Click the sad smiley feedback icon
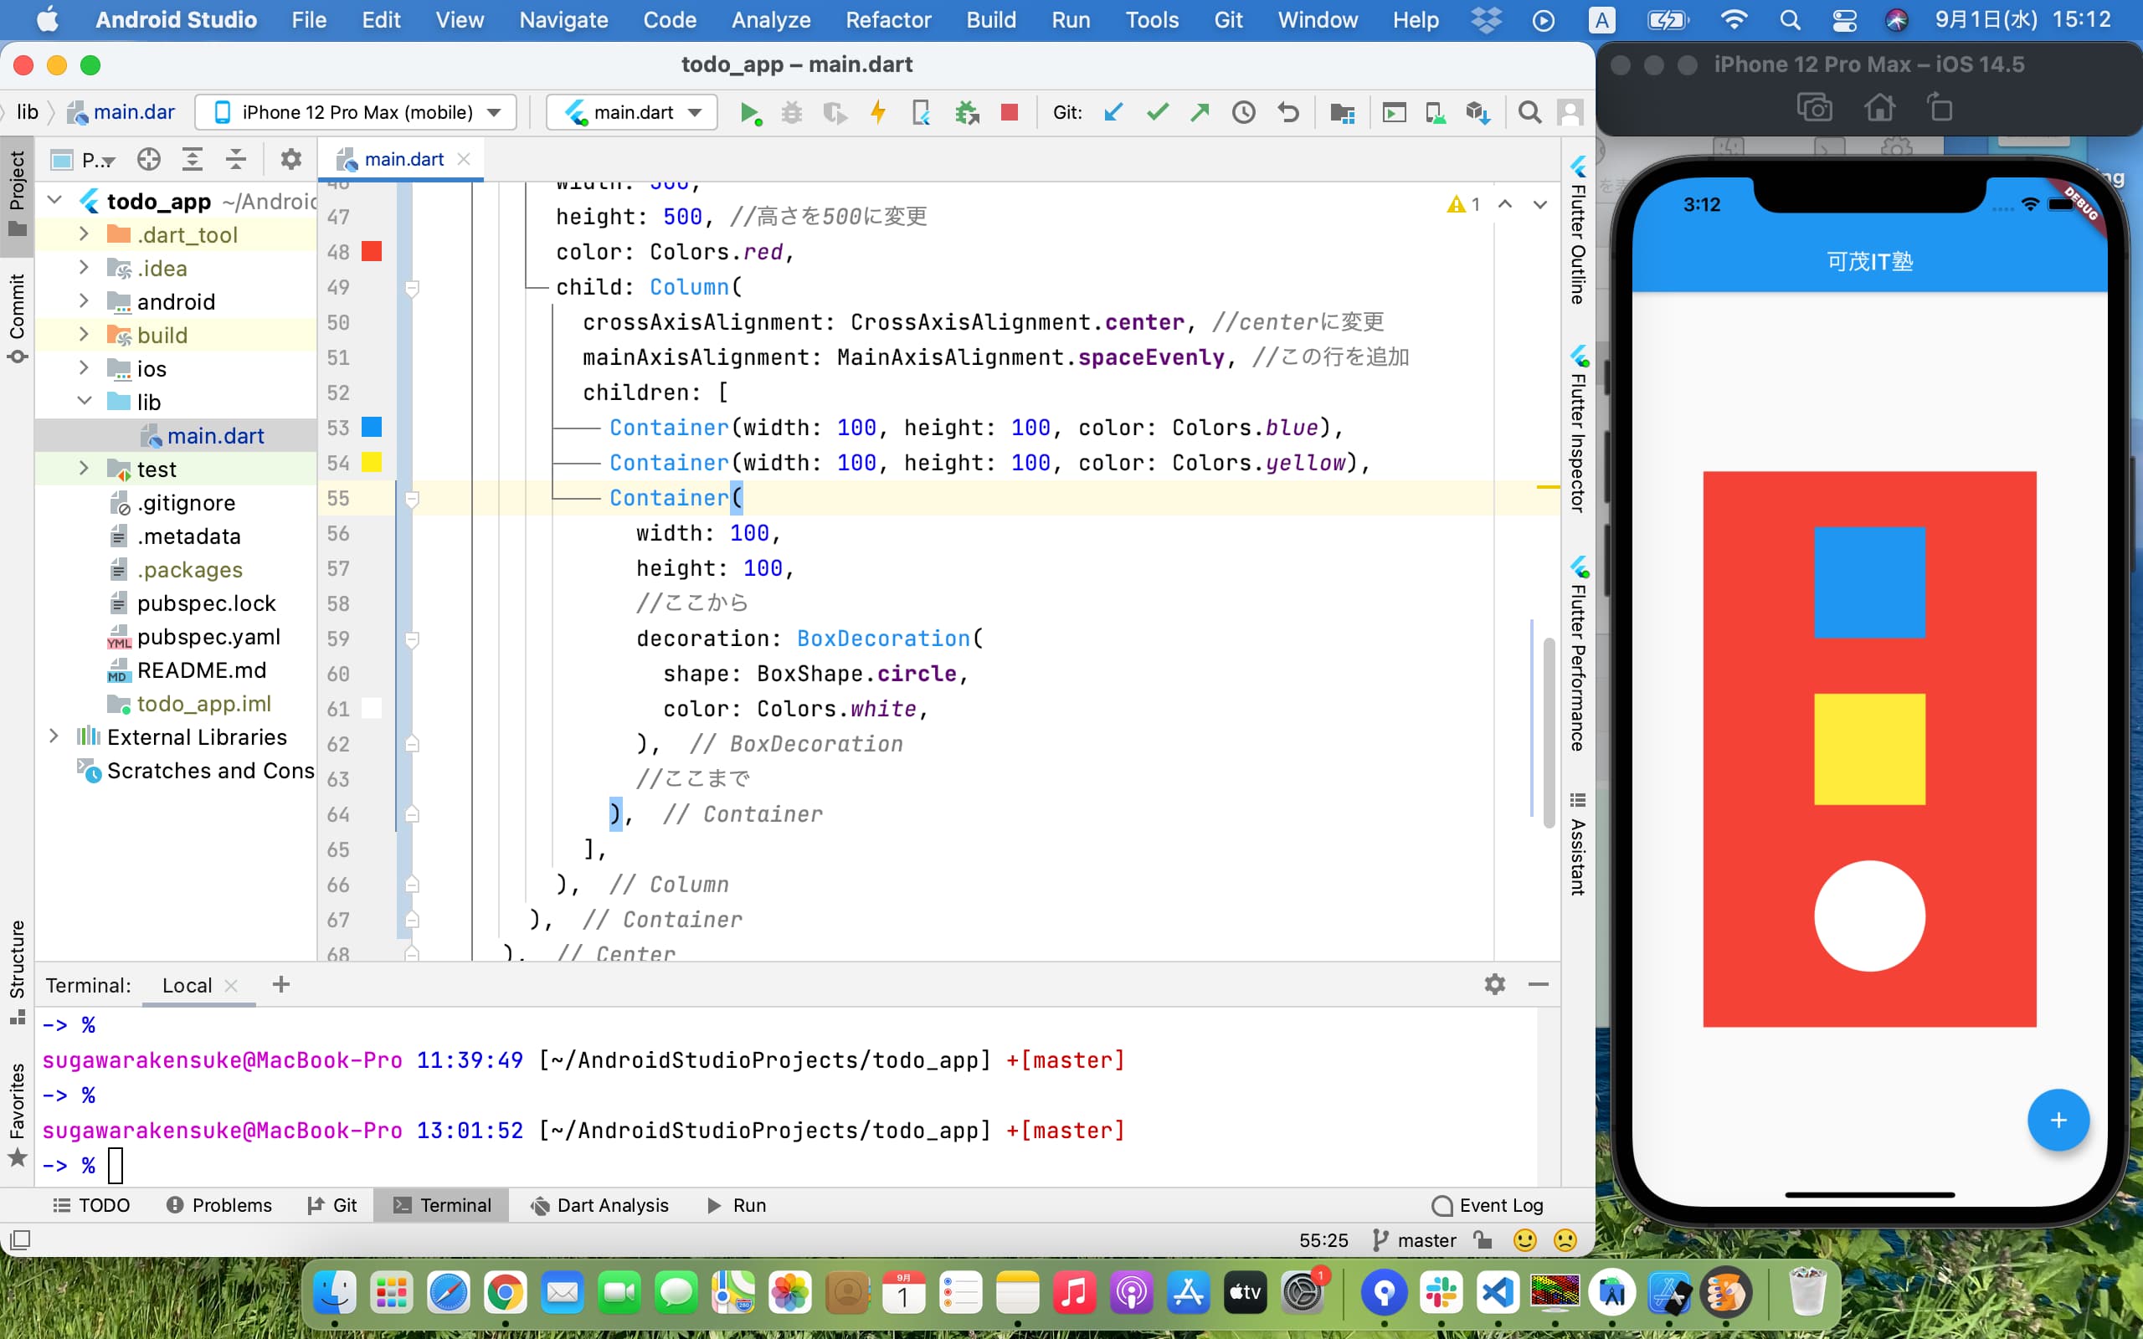Screen dimensions: 2143x1339 [1565, 1239]
